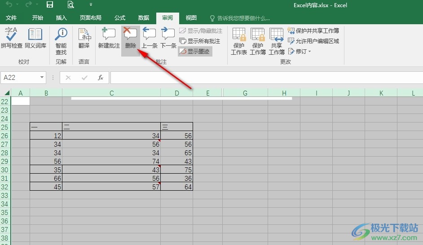
Task: Click the formula bar input field
Action: (x=265, y=78)
